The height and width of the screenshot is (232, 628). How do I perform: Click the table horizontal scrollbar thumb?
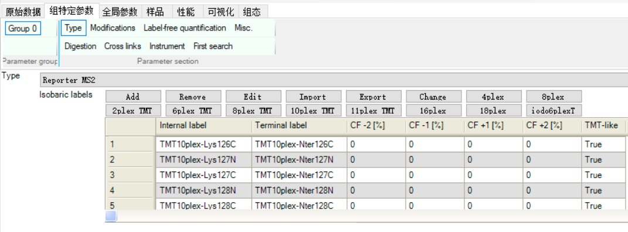tap(111, 216)
